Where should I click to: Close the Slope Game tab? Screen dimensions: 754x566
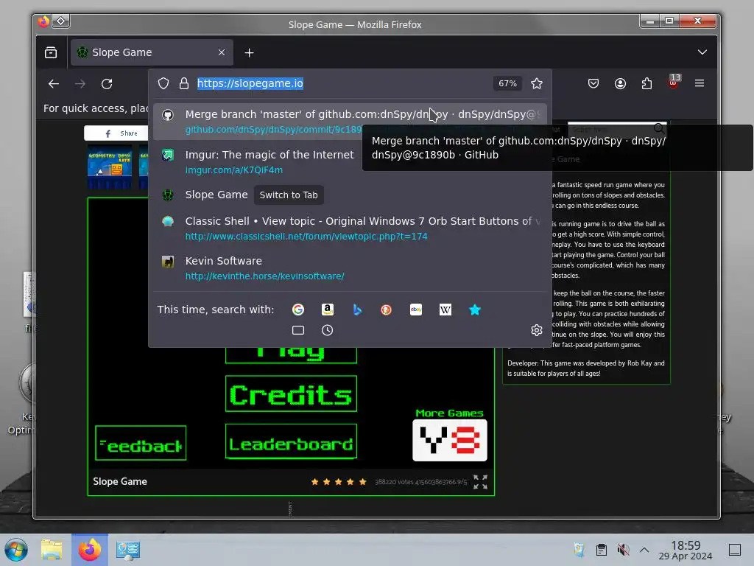point(221,52)
